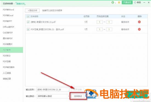Expand the 输出路径 save path dropdown
151x102 pixels.
tap(68, 96)
